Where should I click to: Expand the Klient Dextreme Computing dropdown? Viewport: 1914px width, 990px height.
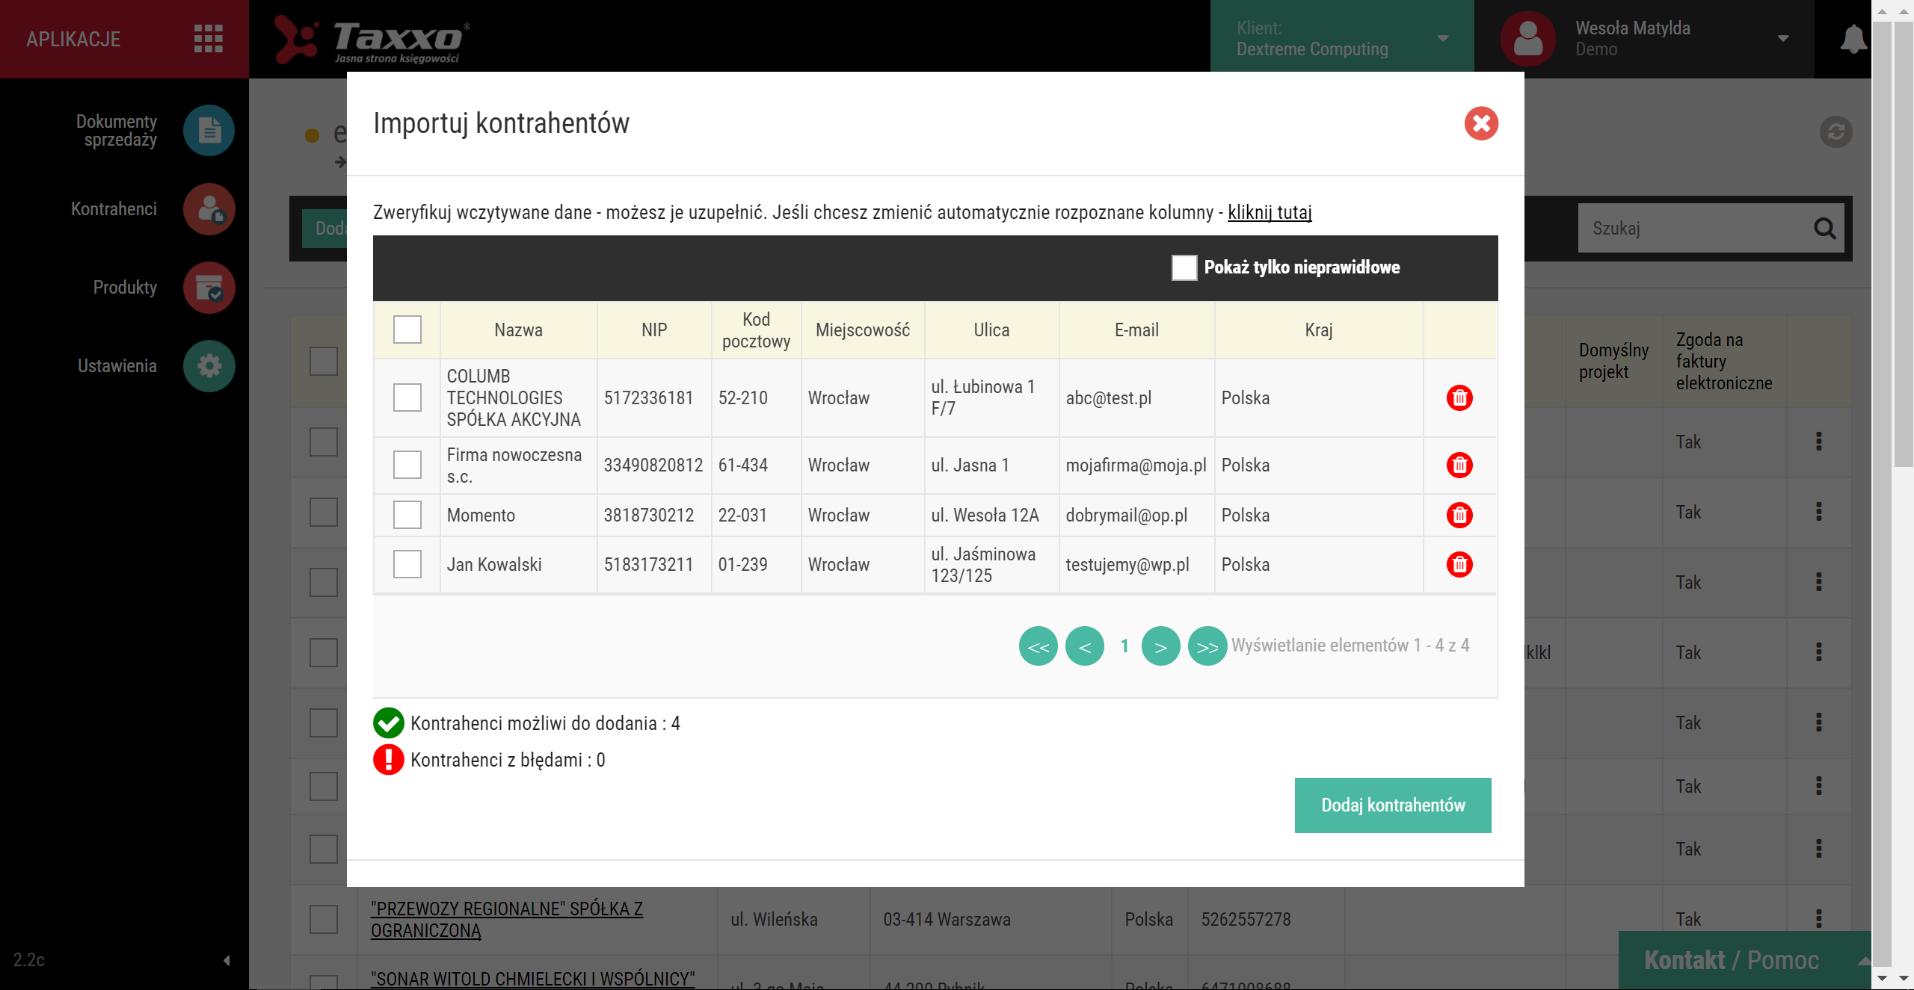(x=1442, y=39)
